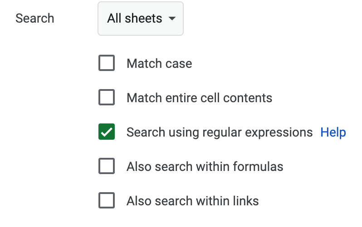This screenshot has width=362, height=227.
Task: Select the empty box for whole-cell matching
Action: [107, 98]
